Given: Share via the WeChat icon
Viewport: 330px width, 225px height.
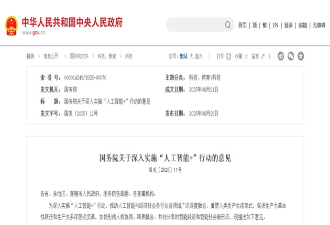Looking at the screenshot, I should tap(290, 56).
